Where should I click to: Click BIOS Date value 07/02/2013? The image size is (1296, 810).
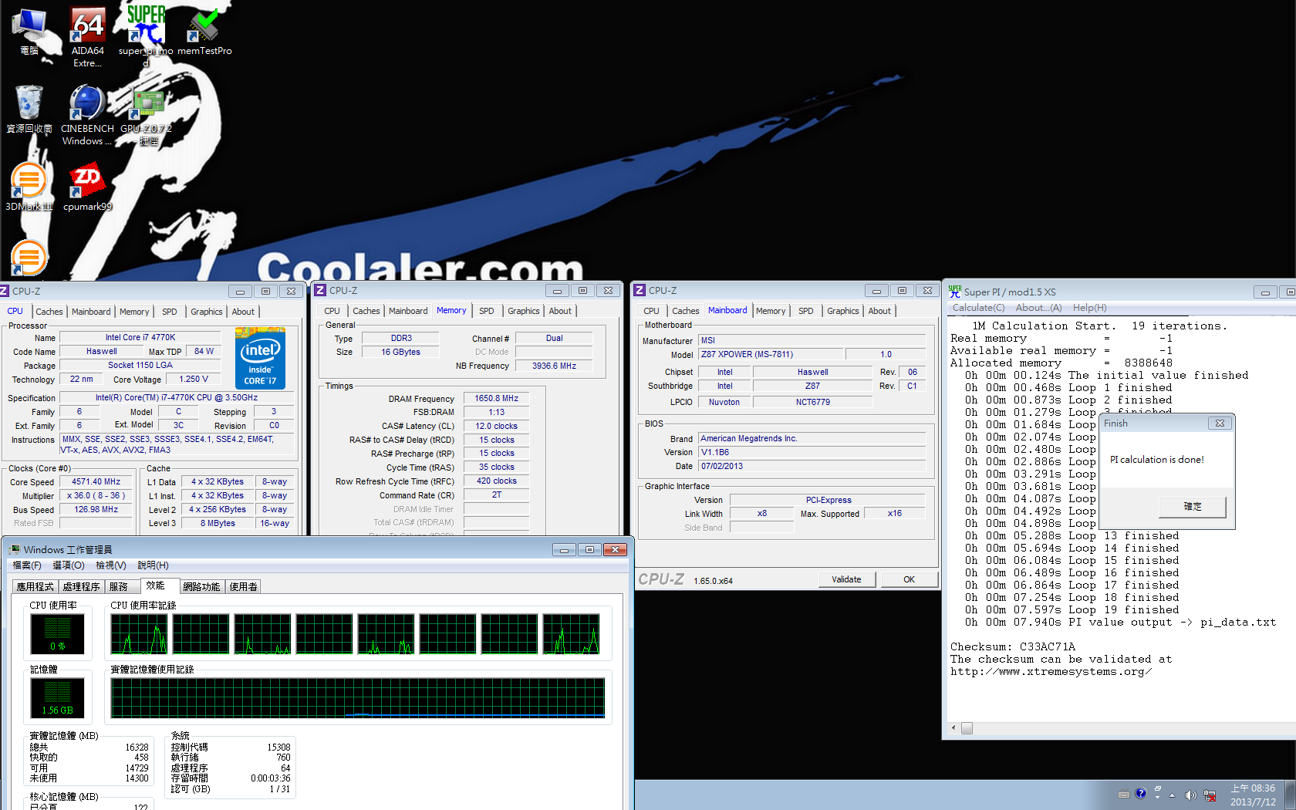(x=812, y=466)
